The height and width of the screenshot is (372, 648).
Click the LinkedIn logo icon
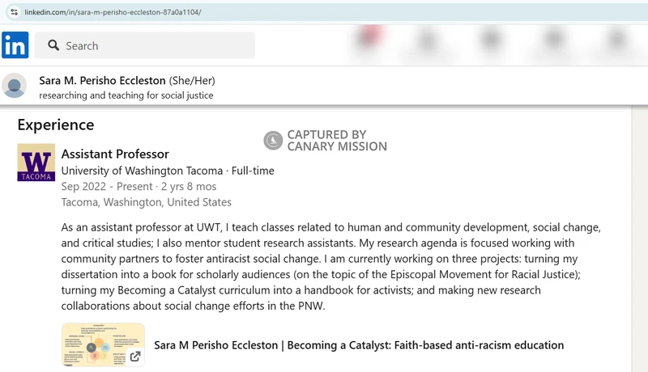tap(15, 45)
